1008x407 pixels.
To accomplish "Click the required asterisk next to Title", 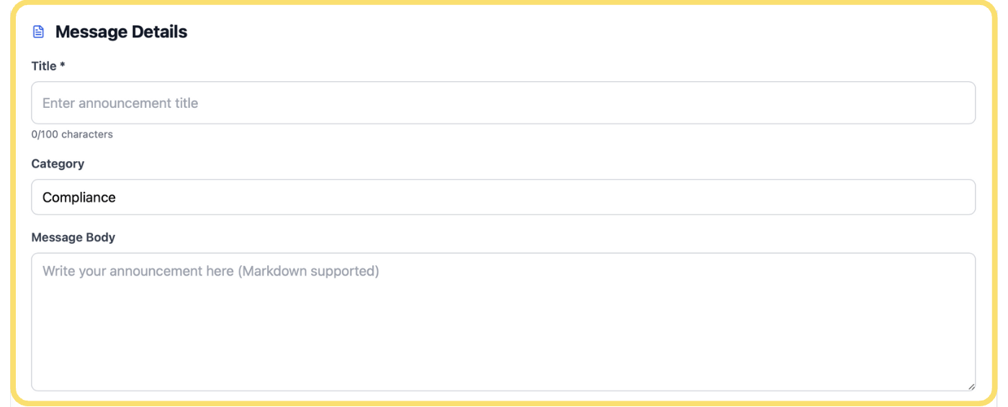I will [63, 65].
